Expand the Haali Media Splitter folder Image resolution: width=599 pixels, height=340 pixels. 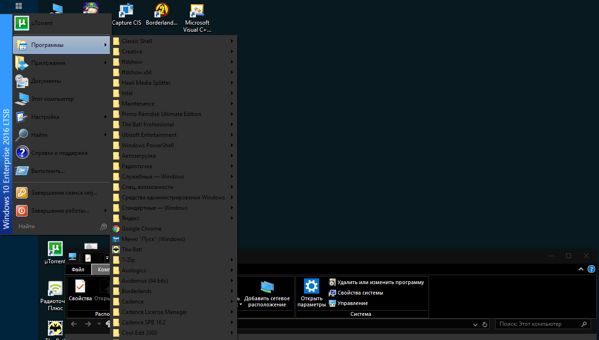pos(173,83)
